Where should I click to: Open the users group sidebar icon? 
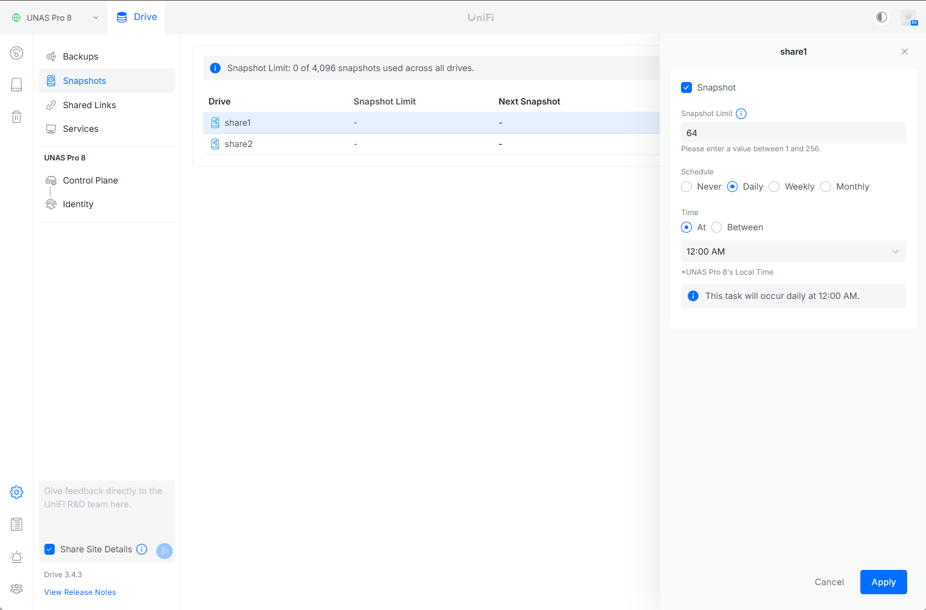click(16, 589)
